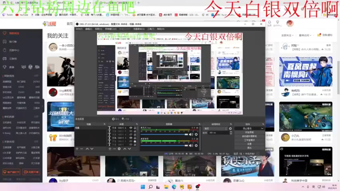Open File Explorer from the taskbar
The width and height of the screenshot is (340, 191).
pos(166,187)
